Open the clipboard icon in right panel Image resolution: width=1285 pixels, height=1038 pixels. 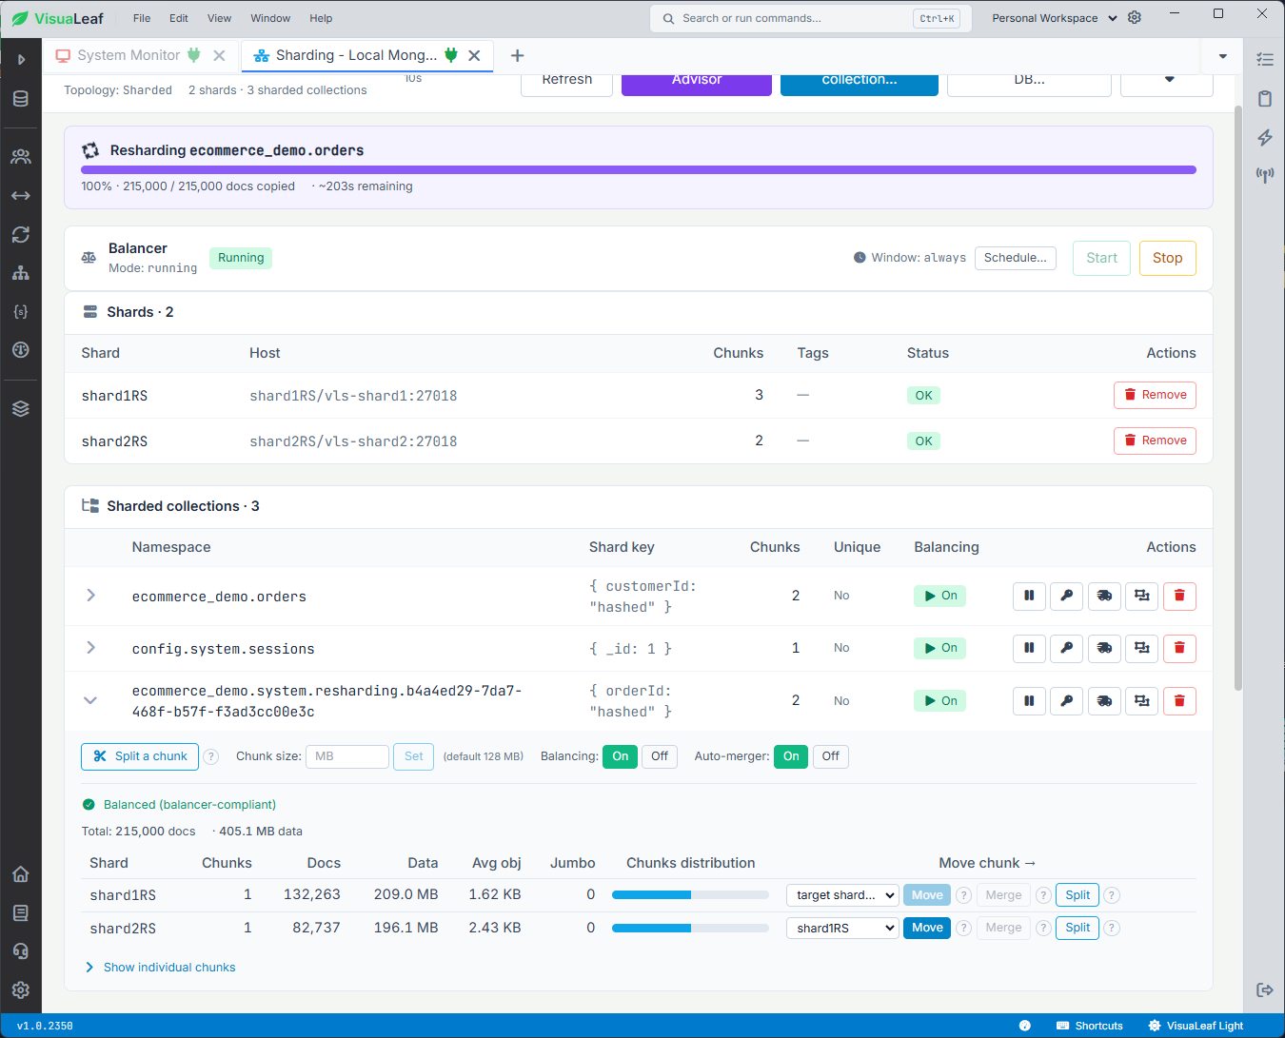(1265, 98)
